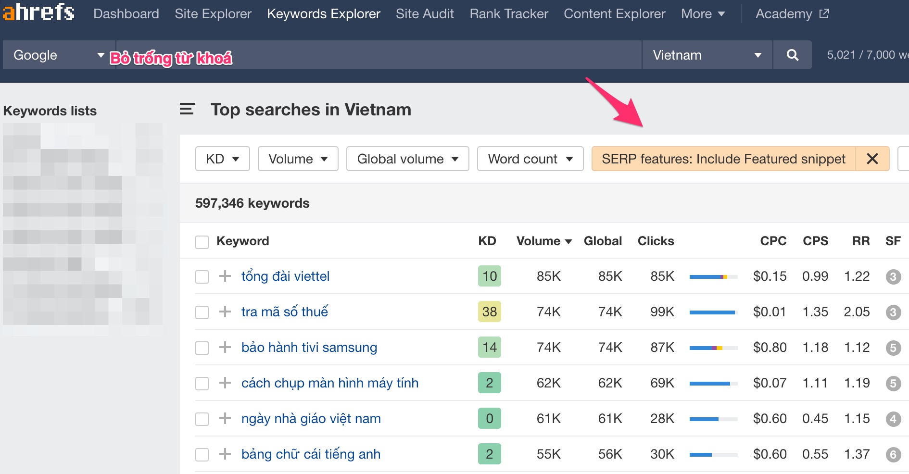The height and width of the screenshot is (474, 909).
Task: Click the Ahrefs logo
Action: (38, 12)
